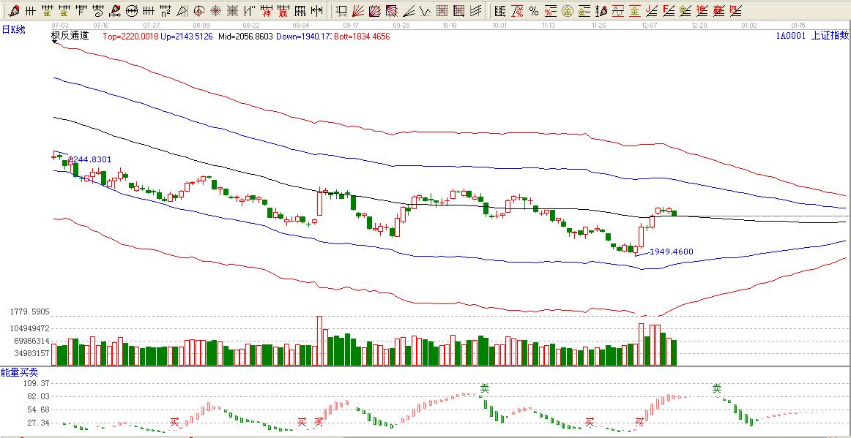Image resolution: width=851 pixels, height=438 pixels.
Task: Choose the triangle ruler drawing tool
Action: point(182,11)
